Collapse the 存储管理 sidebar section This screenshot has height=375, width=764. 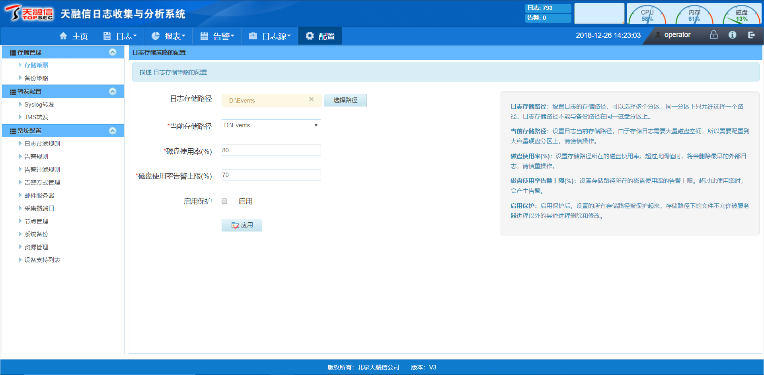(113, 52)
